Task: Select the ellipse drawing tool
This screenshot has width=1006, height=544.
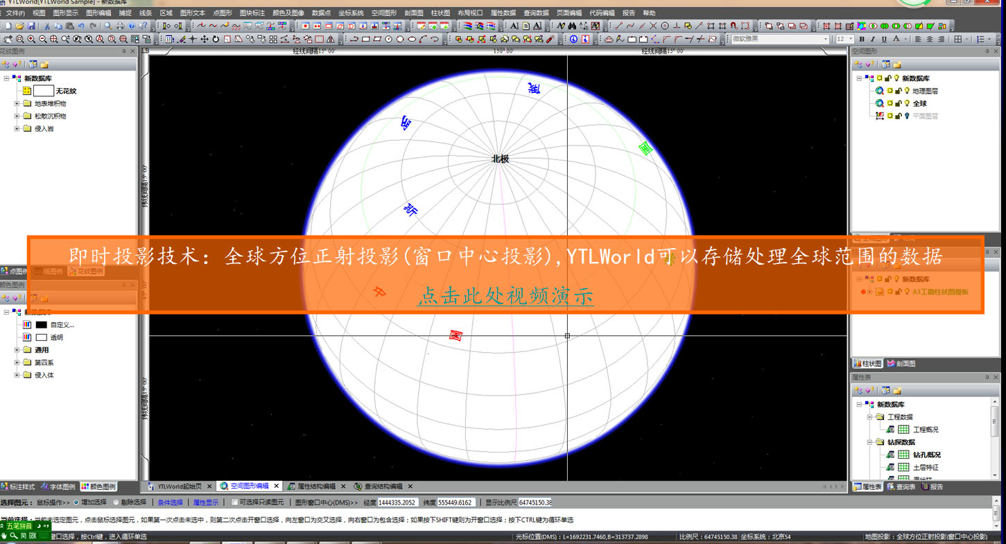Action: point(412,39)
